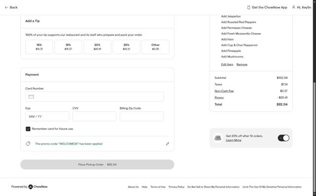Image resolution: width=316 pixels, height=196 pixels.
Task: Focus the Billing Zip Code field
Action: click(142, 116)
